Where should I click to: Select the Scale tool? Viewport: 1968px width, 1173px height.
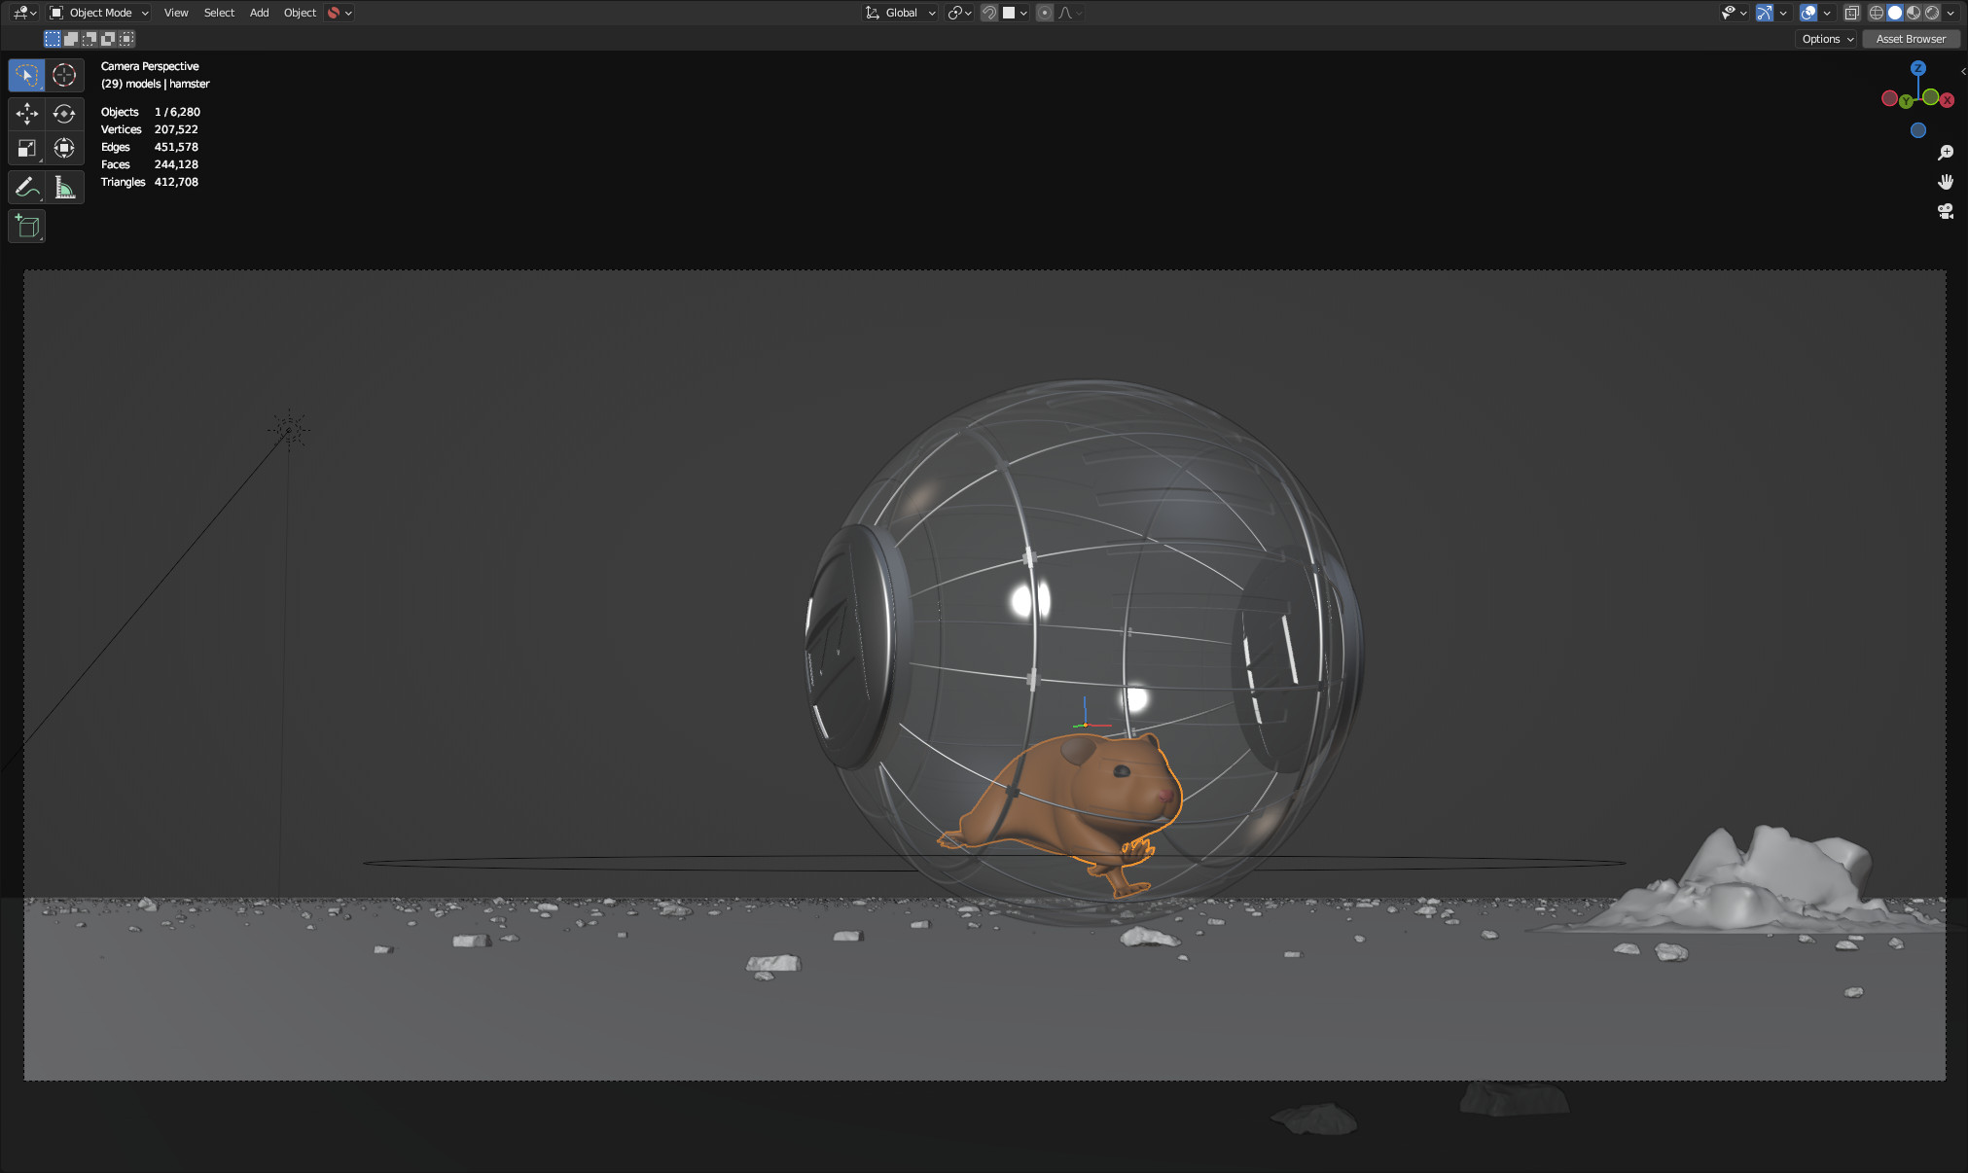click(26, 148)
